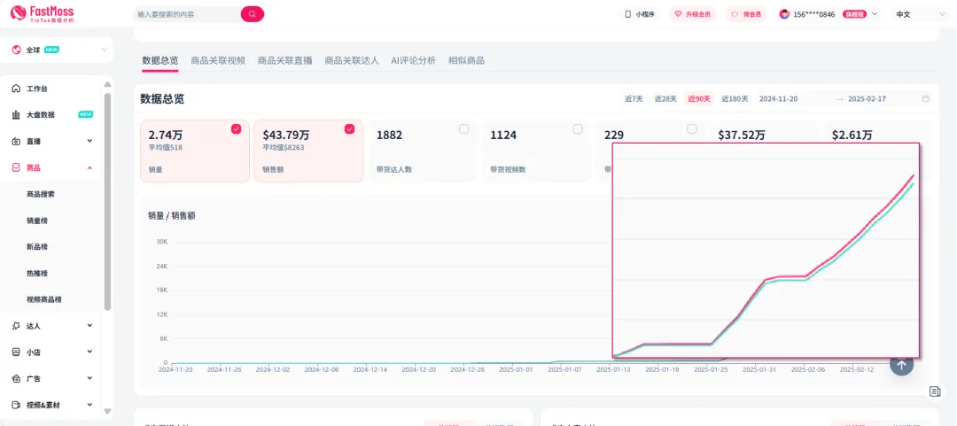Select the 近90天 range
Viewport: 957px width, 426px height.
click(699, 99)
